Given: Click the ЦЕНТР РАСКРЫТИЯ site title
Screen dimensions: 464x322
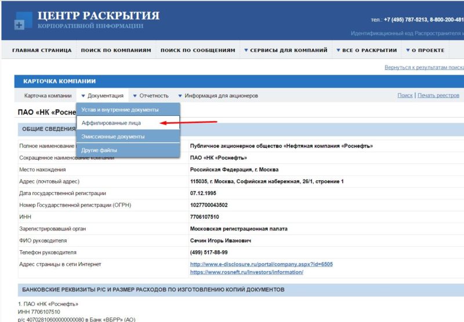Looking at the screenshot, I should [99, 16].
